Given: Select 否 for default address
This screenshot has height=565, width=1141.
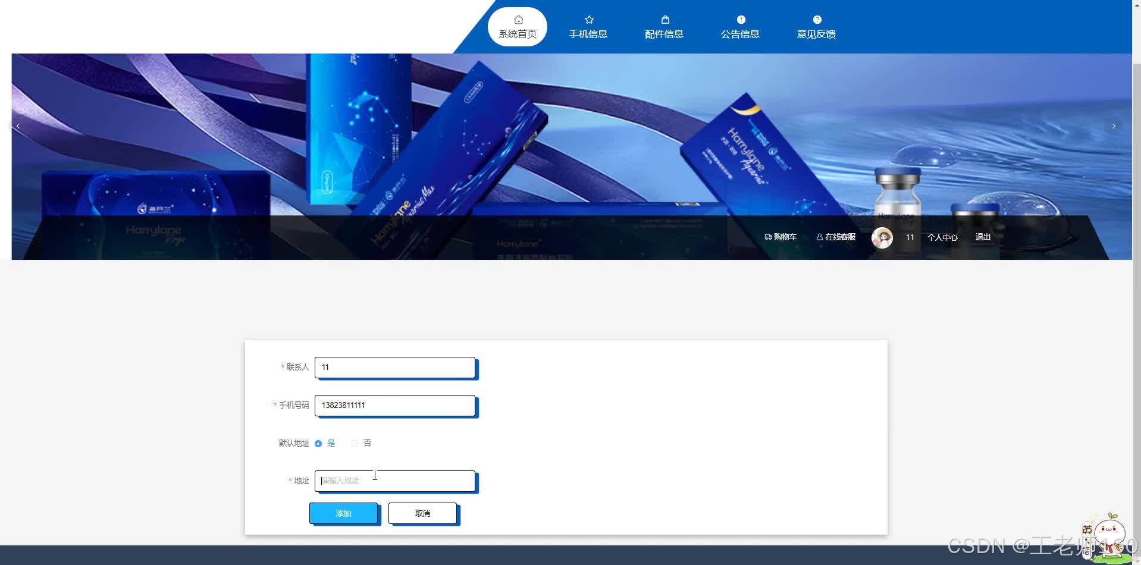Looking at the screenshot, I should tap(361, 443).
